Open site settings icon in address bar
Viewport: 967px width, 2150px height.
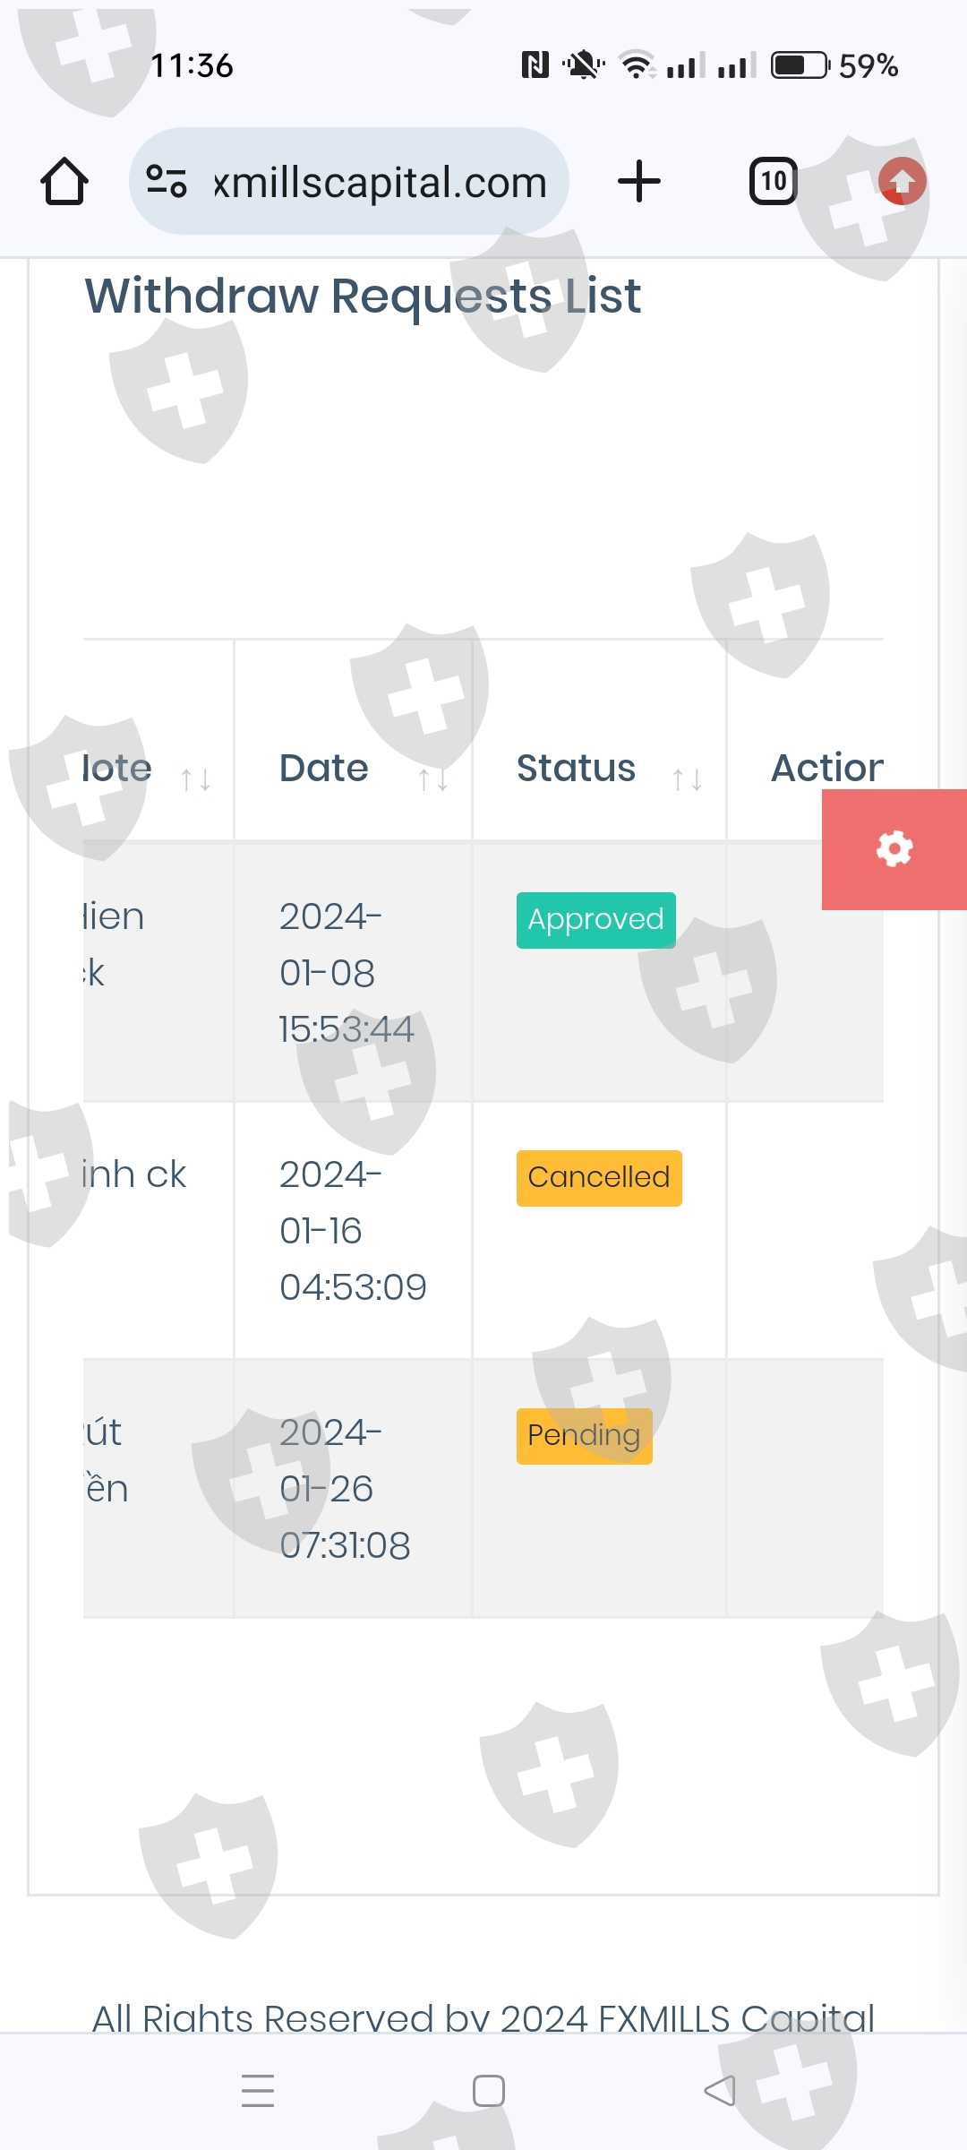click(x=167, y=182)
